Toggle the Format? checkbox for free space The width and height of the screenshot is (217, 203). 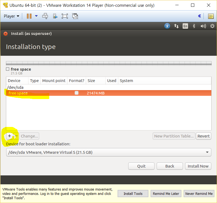[x=77, y=93]
